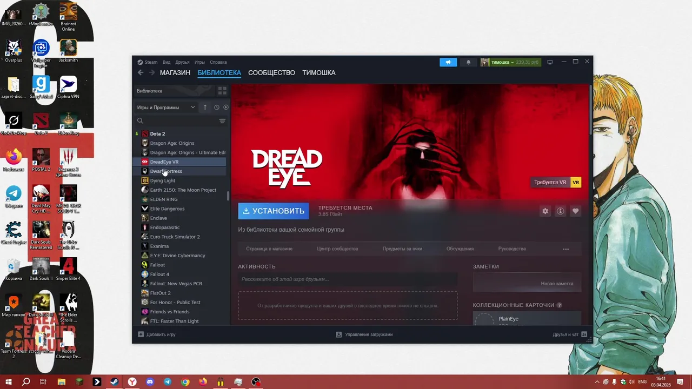This screenshot has width=692, height=389.
Task: Select Dragon Age: Origins entry
Action: 180,143
